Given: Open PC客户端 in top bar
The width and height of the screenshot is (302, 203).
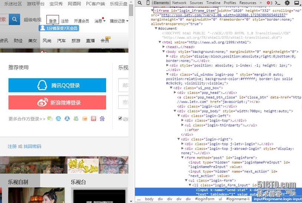Looking at the screenshot, I should (x=95, y=4).
